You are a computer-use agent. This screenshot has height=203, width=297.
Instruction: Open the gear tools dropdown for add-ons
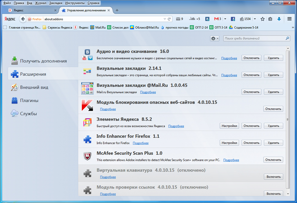click(x=215, y=39)
